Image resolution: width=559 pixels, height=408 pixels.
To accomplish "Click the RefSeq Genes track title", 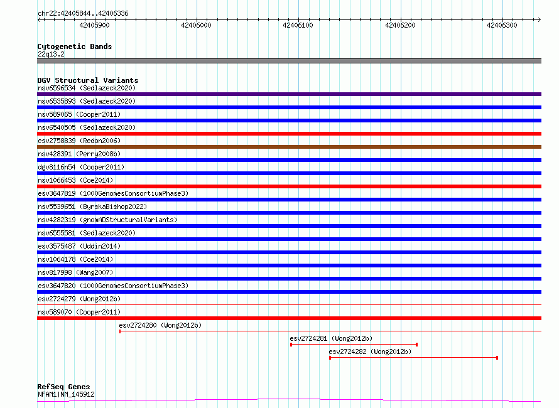I will coord(63,387).
